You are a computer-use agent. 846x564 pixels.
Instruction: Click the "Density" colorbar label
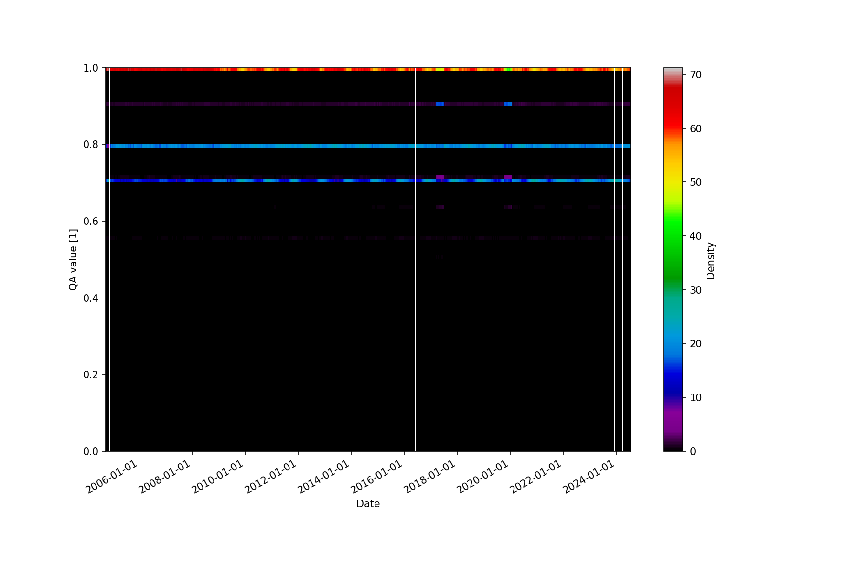point(711,260)
